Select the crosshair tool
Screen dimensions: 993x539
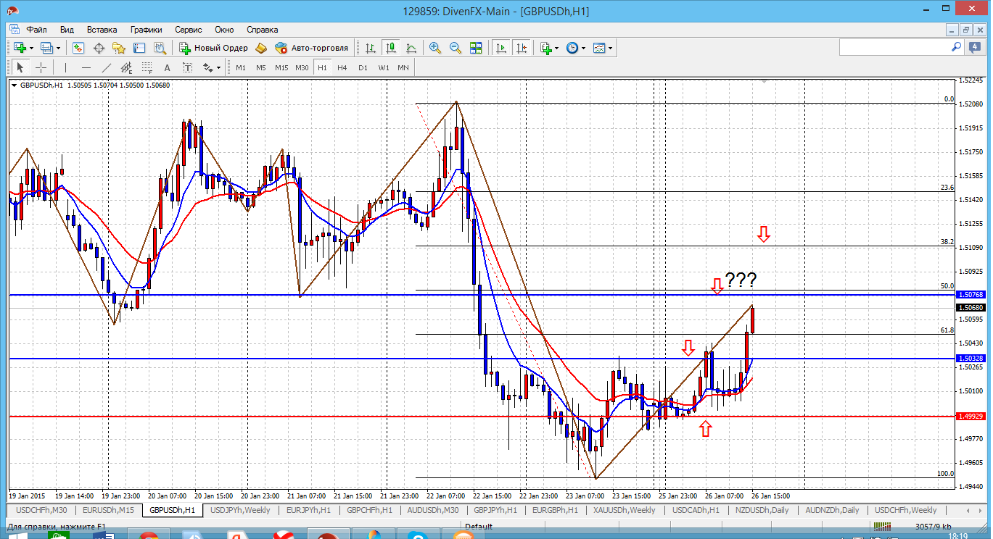(41, 67)
